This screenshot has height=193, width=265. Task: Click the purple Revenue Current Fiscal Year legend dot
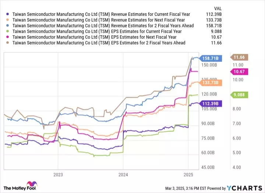click(x=7, y=14)
